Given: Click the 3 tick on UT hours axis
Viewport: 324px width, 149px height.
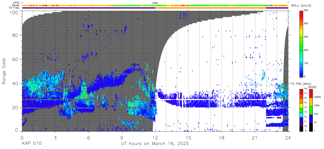Looking at the screenshot, I should pyautogui.click(x=55, y=137).
